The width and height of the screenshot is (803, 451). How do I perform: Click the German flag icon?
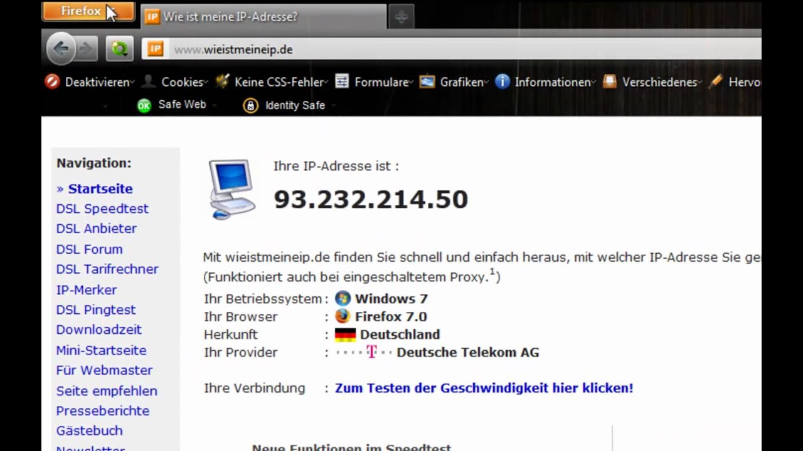[x=345, y=334]
